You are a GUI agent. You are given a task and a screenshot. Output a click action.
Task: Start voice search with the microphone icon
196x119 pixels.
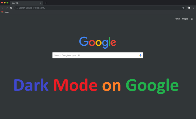(x=140, y=55)
